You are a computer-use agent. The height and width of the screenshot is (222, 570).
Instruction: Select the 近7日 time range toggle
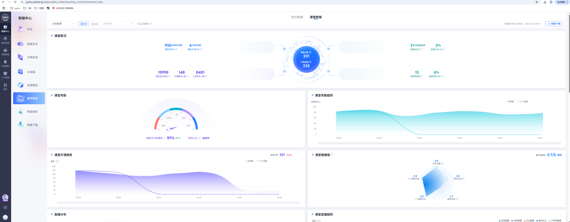click(83, 24)
